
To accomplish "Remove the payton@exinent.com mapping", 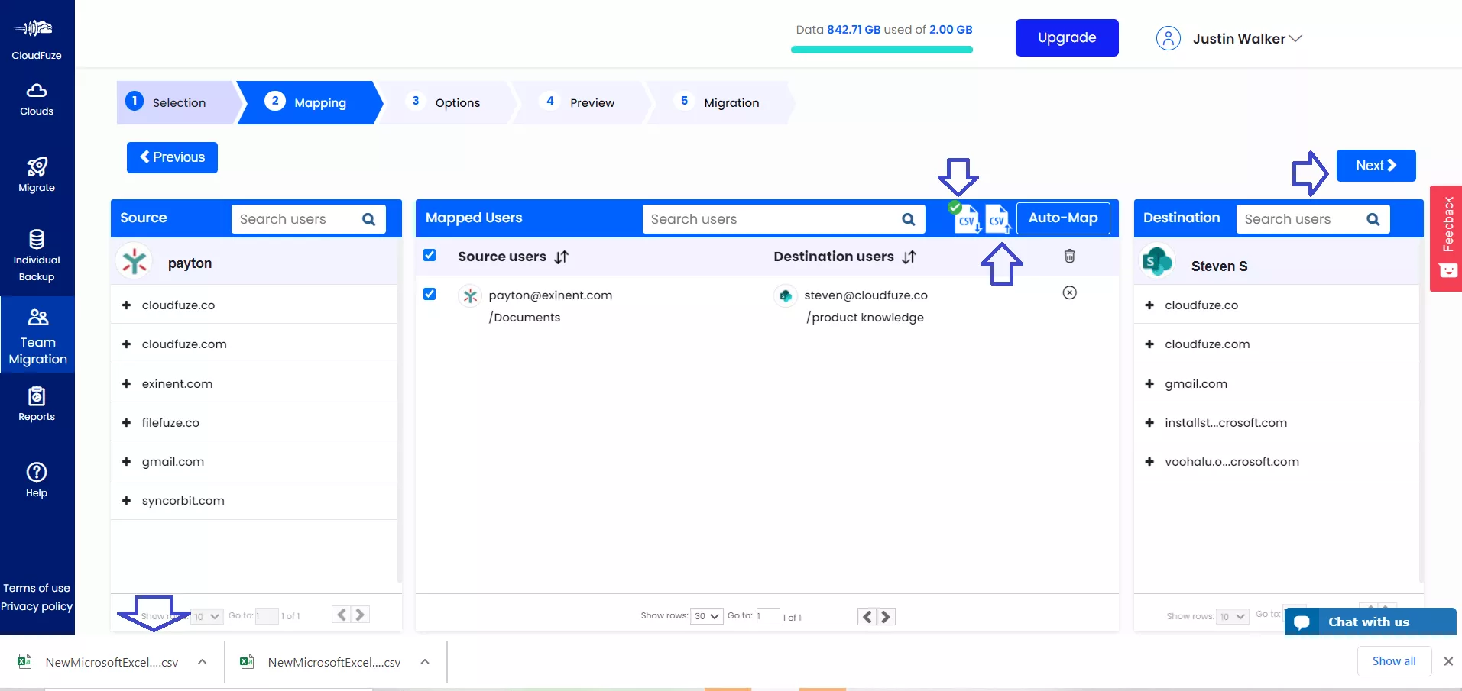I will [x=1069, y=292].
